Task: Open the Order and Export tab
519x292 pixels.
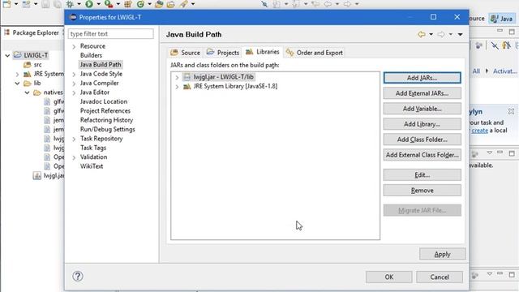Action: point(315,52)
